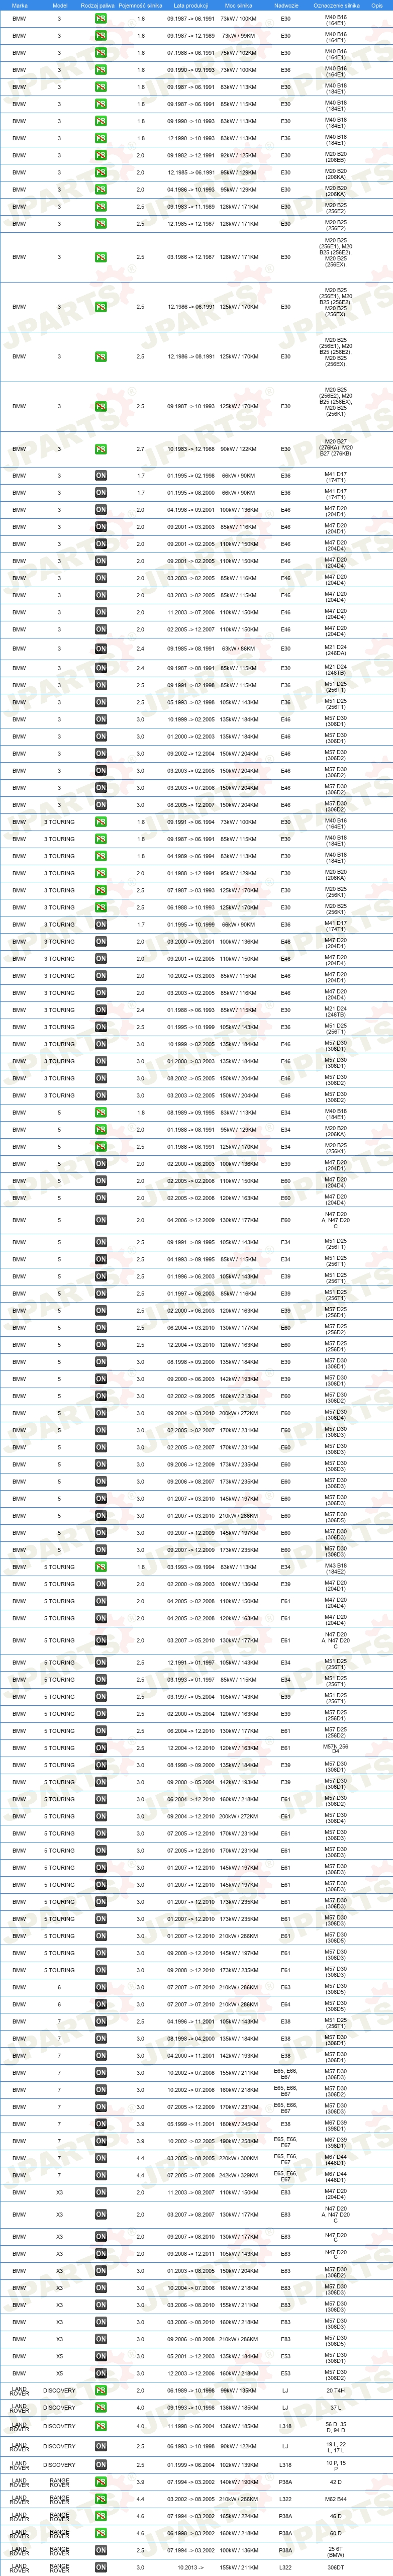Click the diesel icon for BMW 7 242kW/329KM
Image resolution: width=393 pixels, height=2576 pixels.
[x=101, y=2175]
